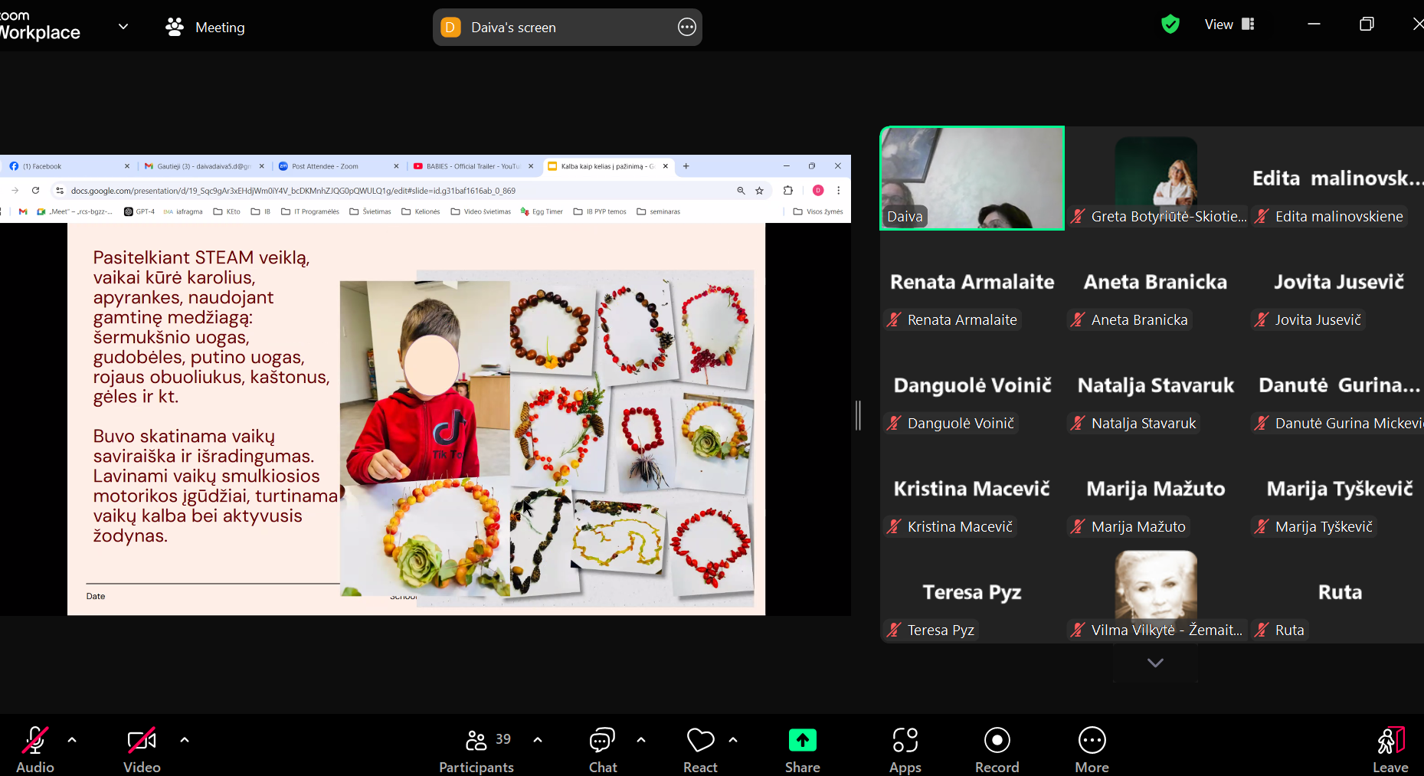Screen dimensions: 1424x776
Task: Open Daiva's screen share options ellipsis
Action: click(x=687, y=28)
